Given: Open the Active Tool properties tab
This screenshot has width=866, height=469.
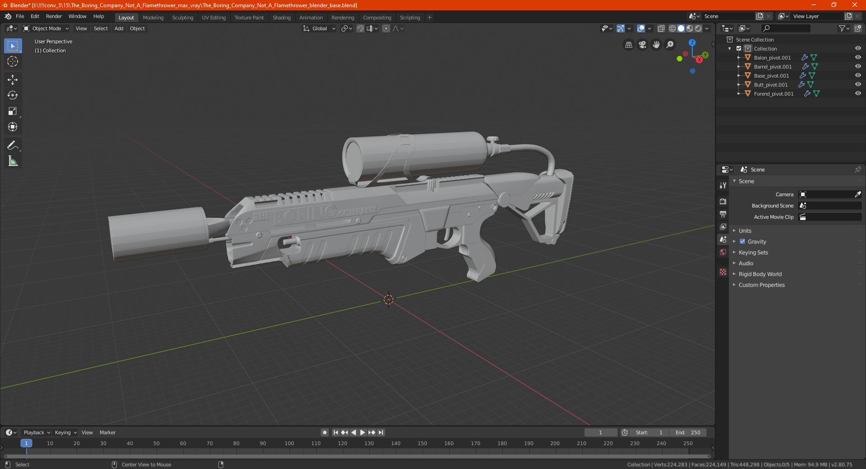Looking at the screenshot, I should pos(723,185).
